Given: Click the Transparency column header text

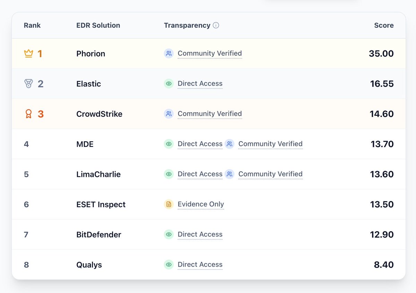Looking at the screenshot, I should pos(187,25).
